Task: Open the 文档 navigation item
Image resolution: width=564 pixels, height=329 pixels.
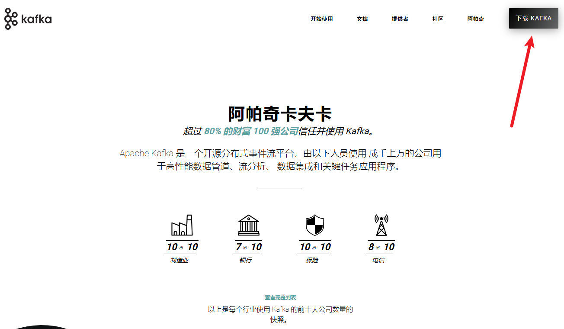Action: click(362, 19)
